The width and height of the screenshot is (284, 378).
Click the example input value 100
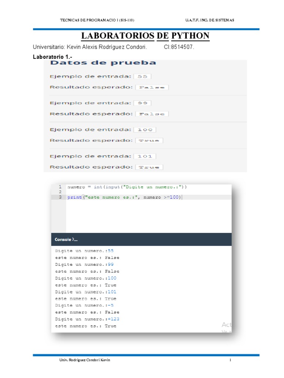click(x=145, y=130)
